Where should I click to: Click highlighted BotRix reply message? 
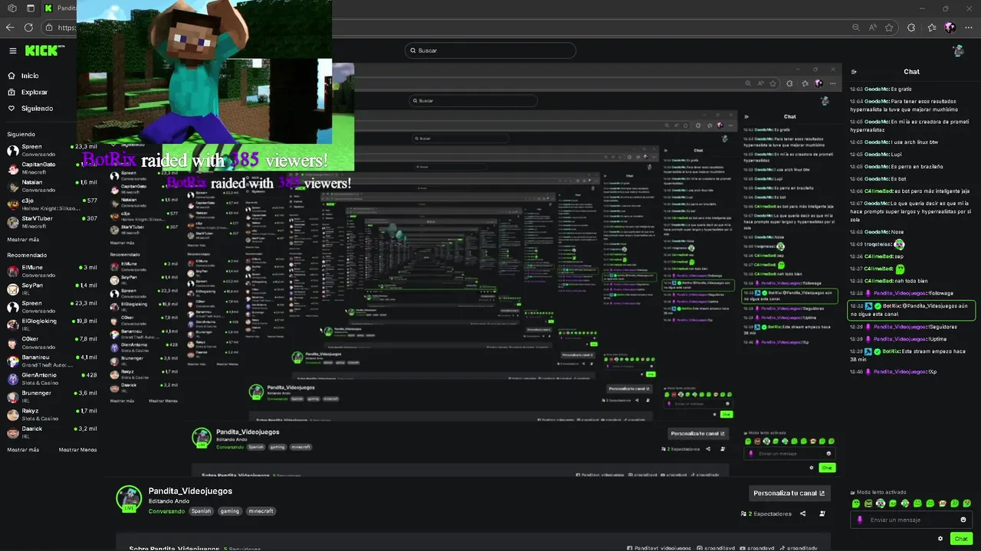911,310
